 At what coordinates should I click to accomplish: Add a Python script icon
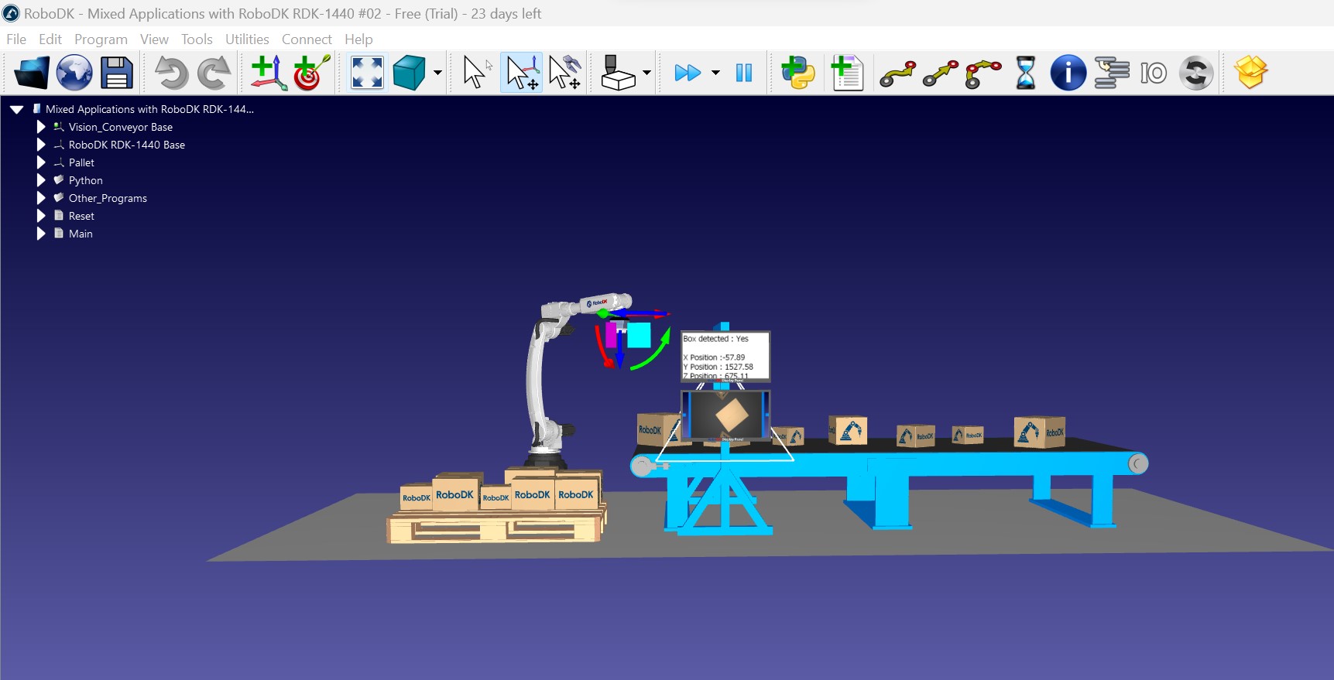click(797, 73)
